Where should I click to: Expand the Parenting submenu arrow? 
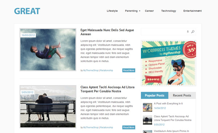(x=140, y=11)
